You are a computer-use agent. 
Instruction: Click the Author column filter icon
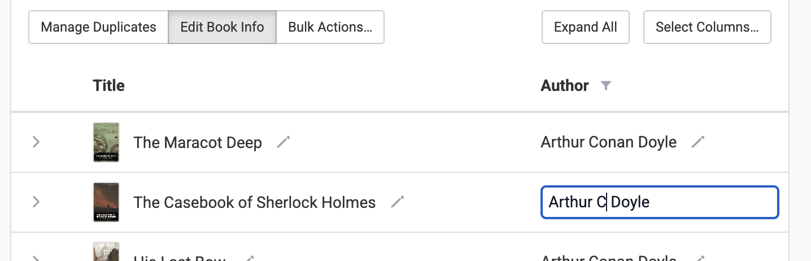click(606, 86)
